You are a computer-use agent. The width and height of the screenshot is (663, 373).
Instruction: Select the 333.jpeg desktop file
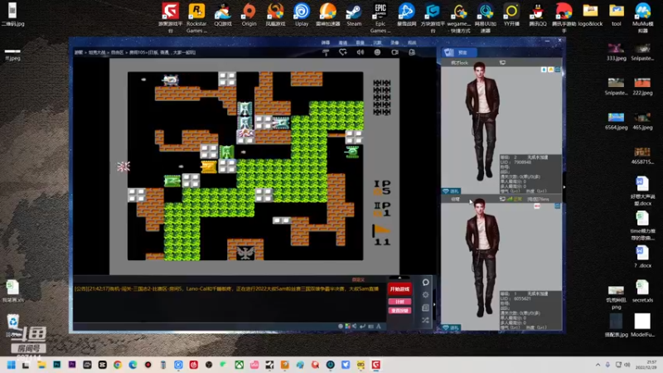point(616,51)
